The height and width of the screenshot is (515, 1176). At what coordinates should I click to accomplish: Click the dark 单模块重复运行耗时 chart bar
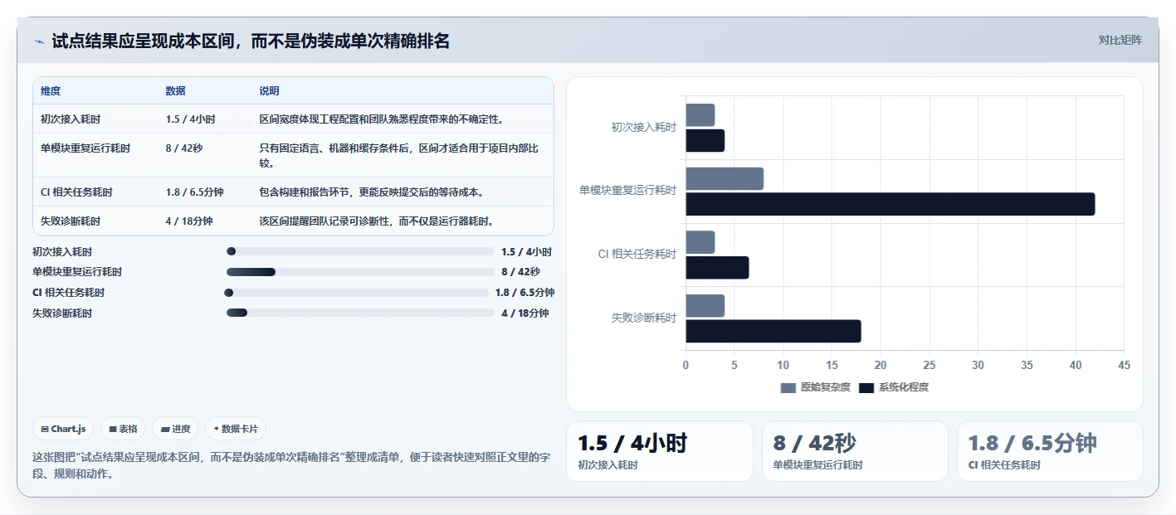(891, 204)
